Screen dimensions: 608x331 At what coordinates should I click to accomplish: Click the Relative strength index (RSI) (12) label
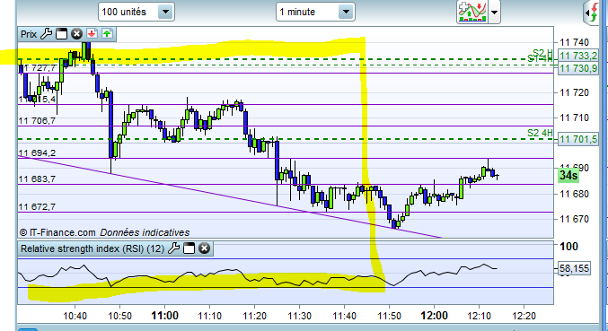point(93,248)
